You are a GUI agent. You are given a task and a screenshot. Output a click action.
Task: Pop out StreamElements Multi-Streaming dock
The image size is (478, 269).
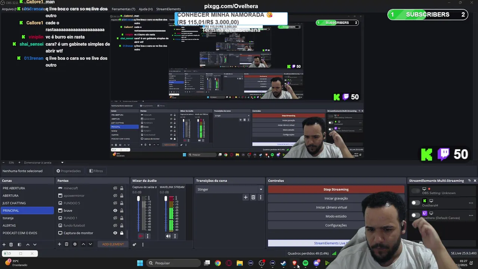(x=469, y=180)
